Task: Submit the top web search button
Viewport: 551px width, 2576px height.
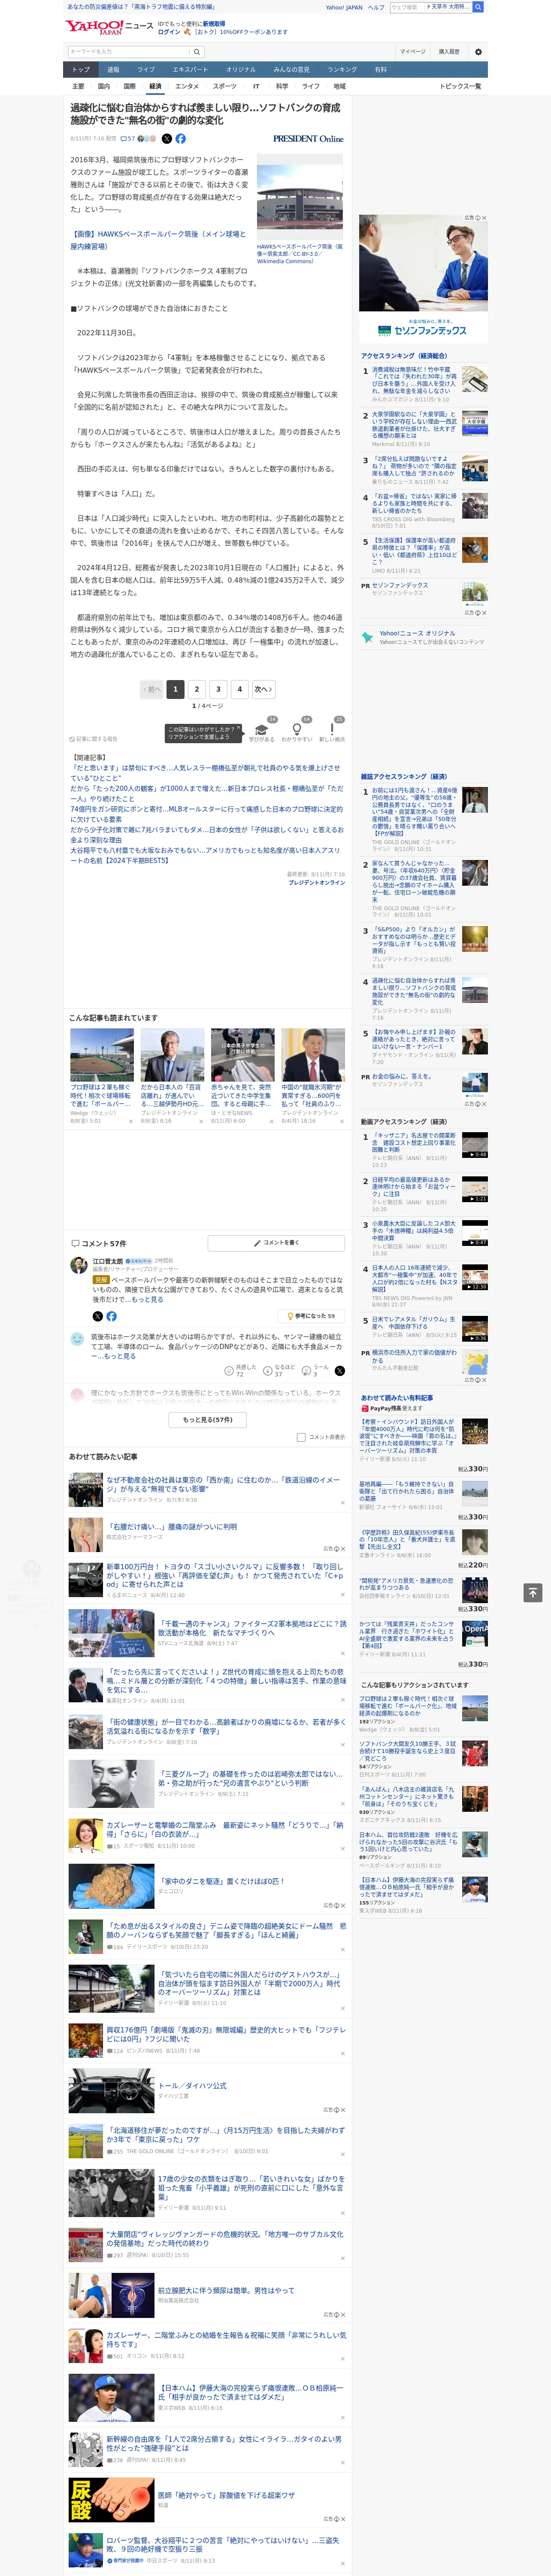Action: pos(478,7)
